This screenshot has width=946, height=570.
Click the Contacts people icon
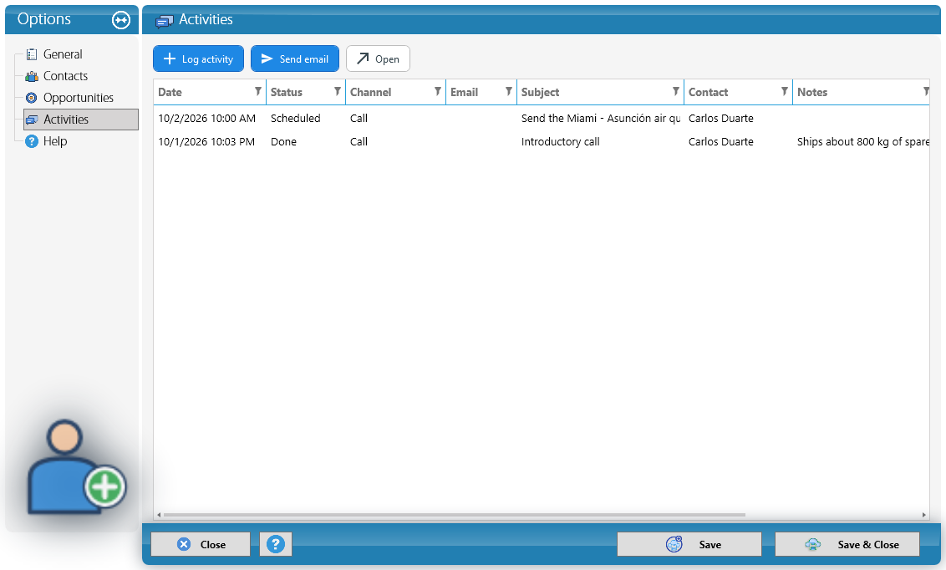pos(32,76)
